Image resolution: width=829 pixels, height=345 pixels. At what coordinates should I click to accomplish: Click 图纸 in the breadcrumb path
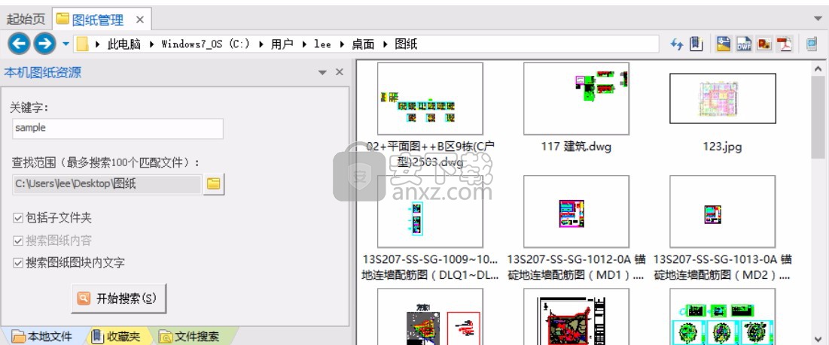[406, 44]
